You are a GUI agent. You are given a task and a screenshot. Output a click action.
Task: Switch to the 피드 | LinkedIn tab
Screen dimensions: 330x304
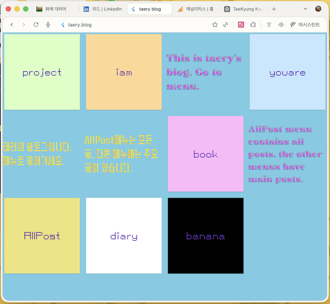pos(102,9)
